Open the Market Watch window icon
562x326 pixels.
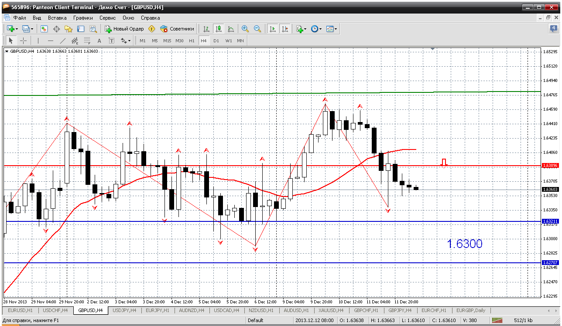(44, 29)
